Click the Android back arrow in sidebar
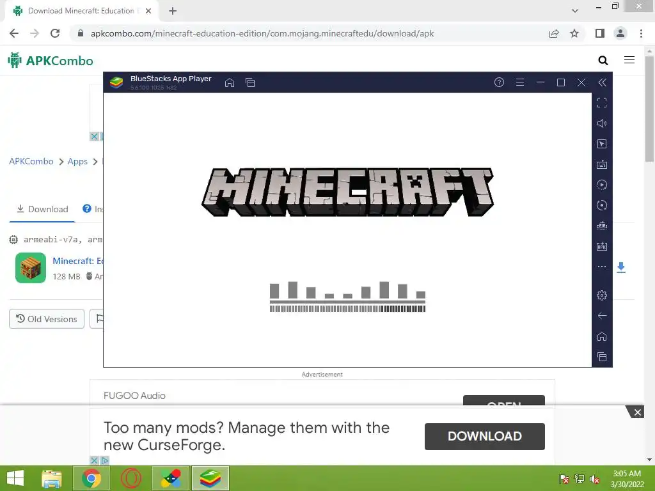655x491 pixels. [602, 316]
